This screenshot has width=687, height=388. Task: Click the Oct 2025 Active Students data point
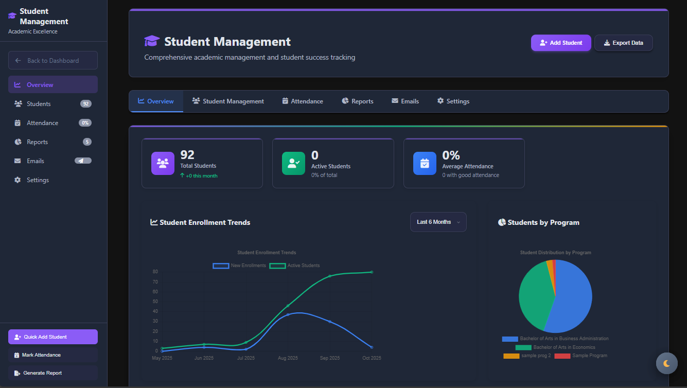click(x=372, y=272)
